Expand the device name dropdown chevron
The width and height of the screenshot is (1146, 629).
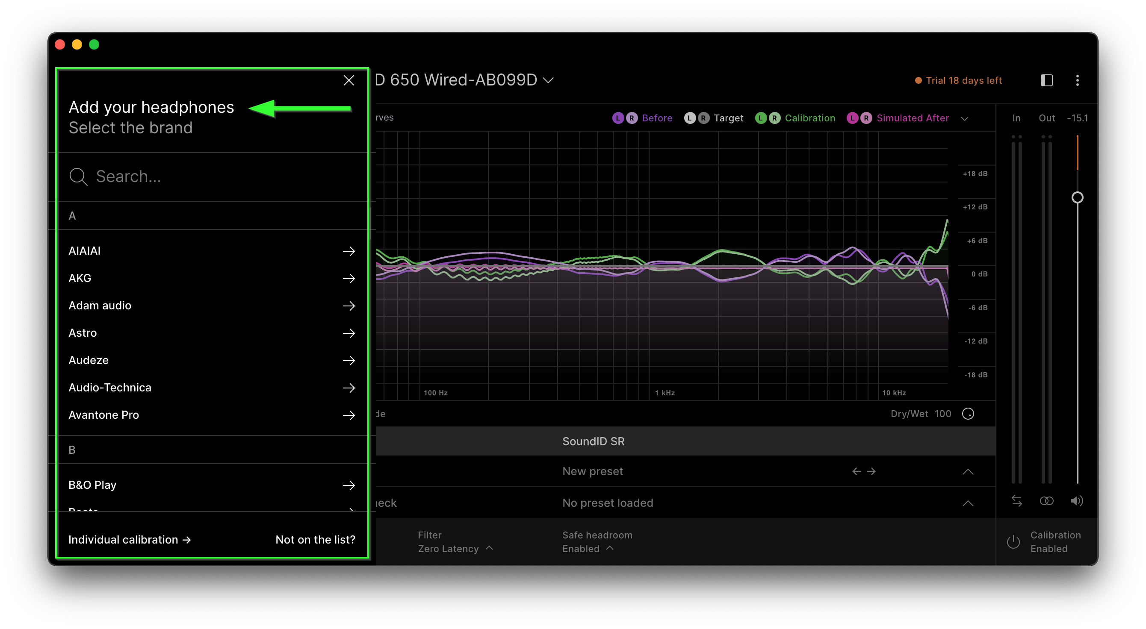pyautogui.click(x=548, y=80)
